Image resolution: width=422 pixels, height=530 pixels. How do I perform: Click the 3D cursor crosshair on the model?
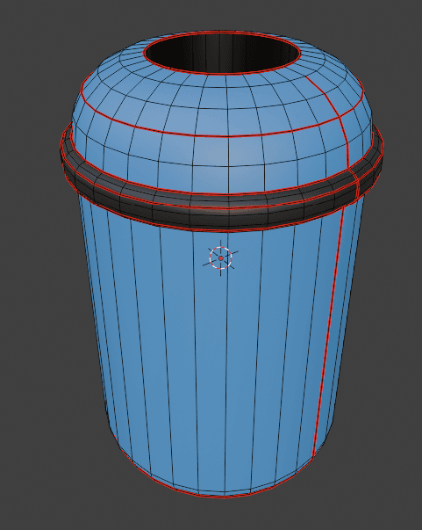coord(220,258)
